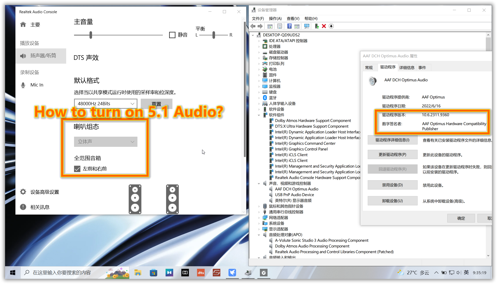Click the 更新驱动程序(P) button
Screen dimensions: 497x284
click(x=393, y=154)
